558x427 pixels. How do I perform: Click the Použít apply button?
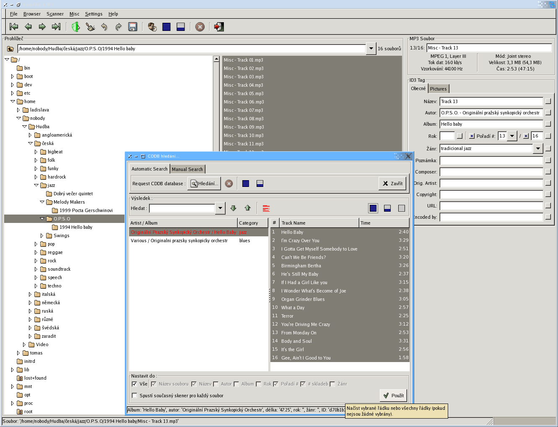point(393,396)
